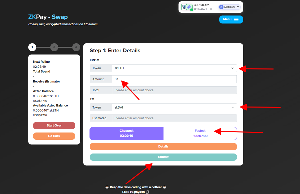Expand the FROM token dropdown zkETH
Viewport: 300px width, 194px height.
[x=174, y=68]
